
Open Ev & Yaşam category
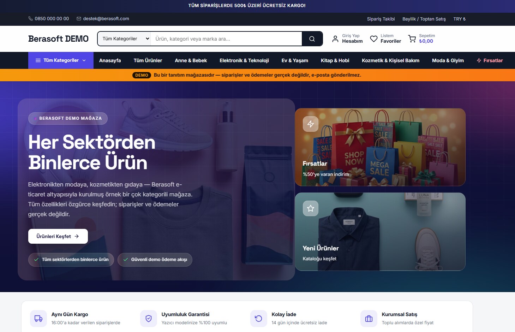pos(295,60)
